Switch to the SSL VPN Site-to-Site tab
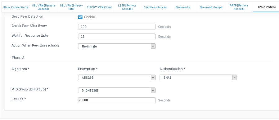279x120 pixels. coord(71,7)
